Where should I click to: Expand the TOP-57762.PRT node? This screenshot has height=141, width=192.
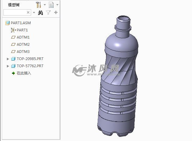pos(8,66)
